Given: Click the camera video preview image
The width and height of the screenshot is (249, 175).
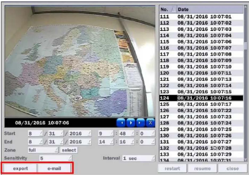Looking at the screenshot, I should (80, 62).
